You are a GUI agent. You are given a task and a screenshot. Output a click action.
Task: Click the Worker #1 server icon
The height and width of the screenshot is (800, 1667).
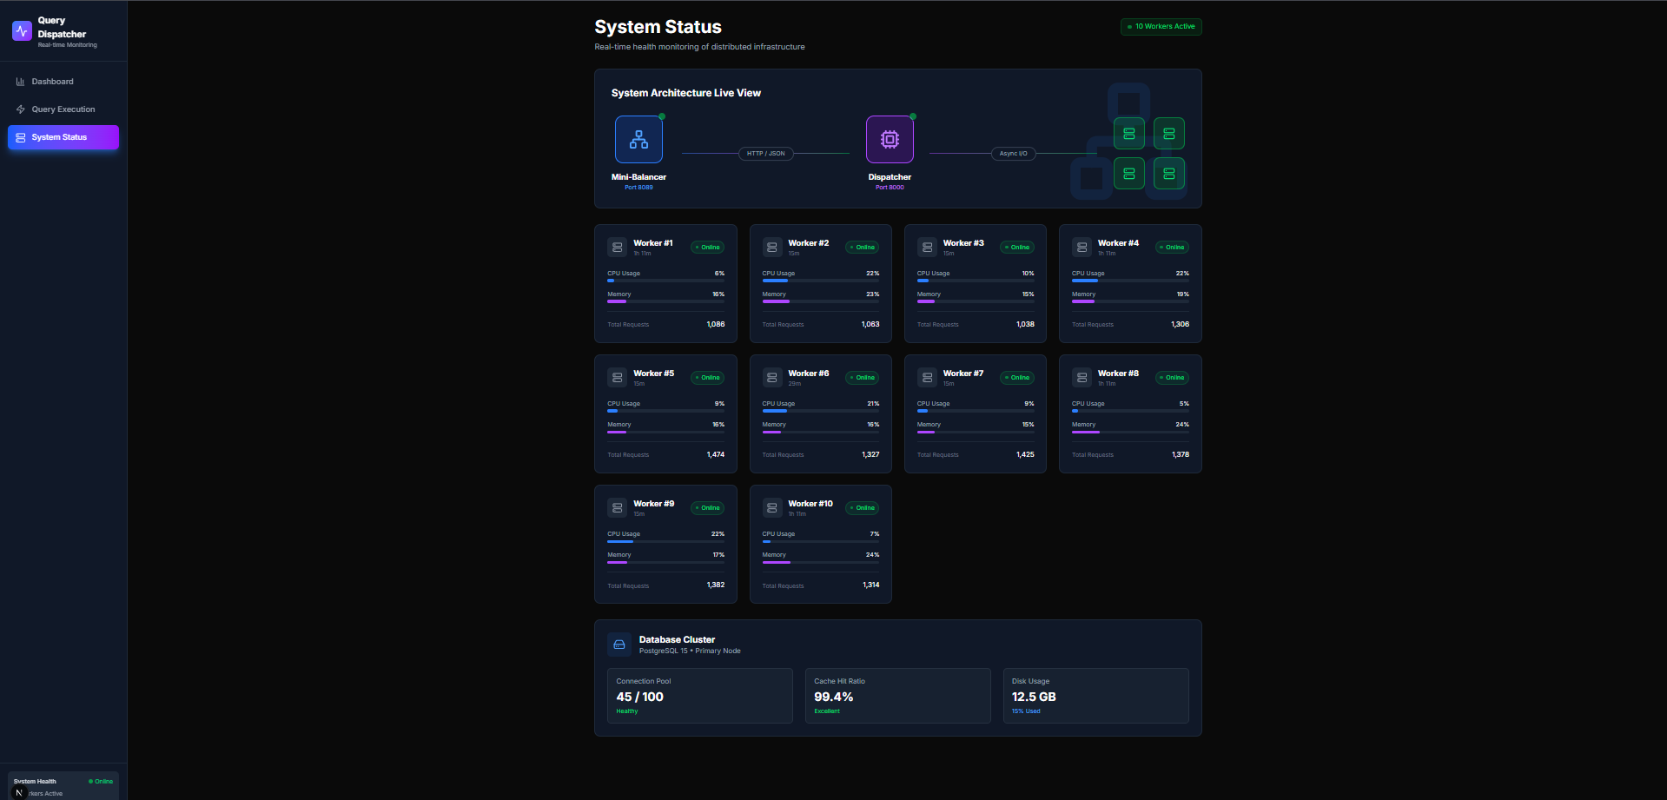[617, 248]
